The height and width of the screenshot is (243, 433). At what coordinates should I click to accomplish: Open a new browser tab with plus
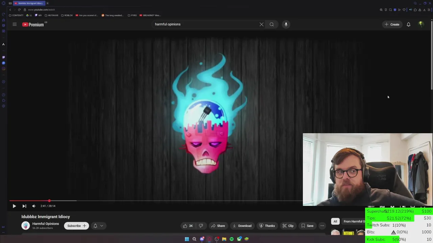(47, 3)
